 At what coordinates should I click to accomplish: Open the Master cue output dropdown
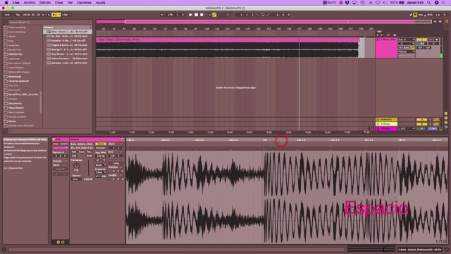coord(407,128)
